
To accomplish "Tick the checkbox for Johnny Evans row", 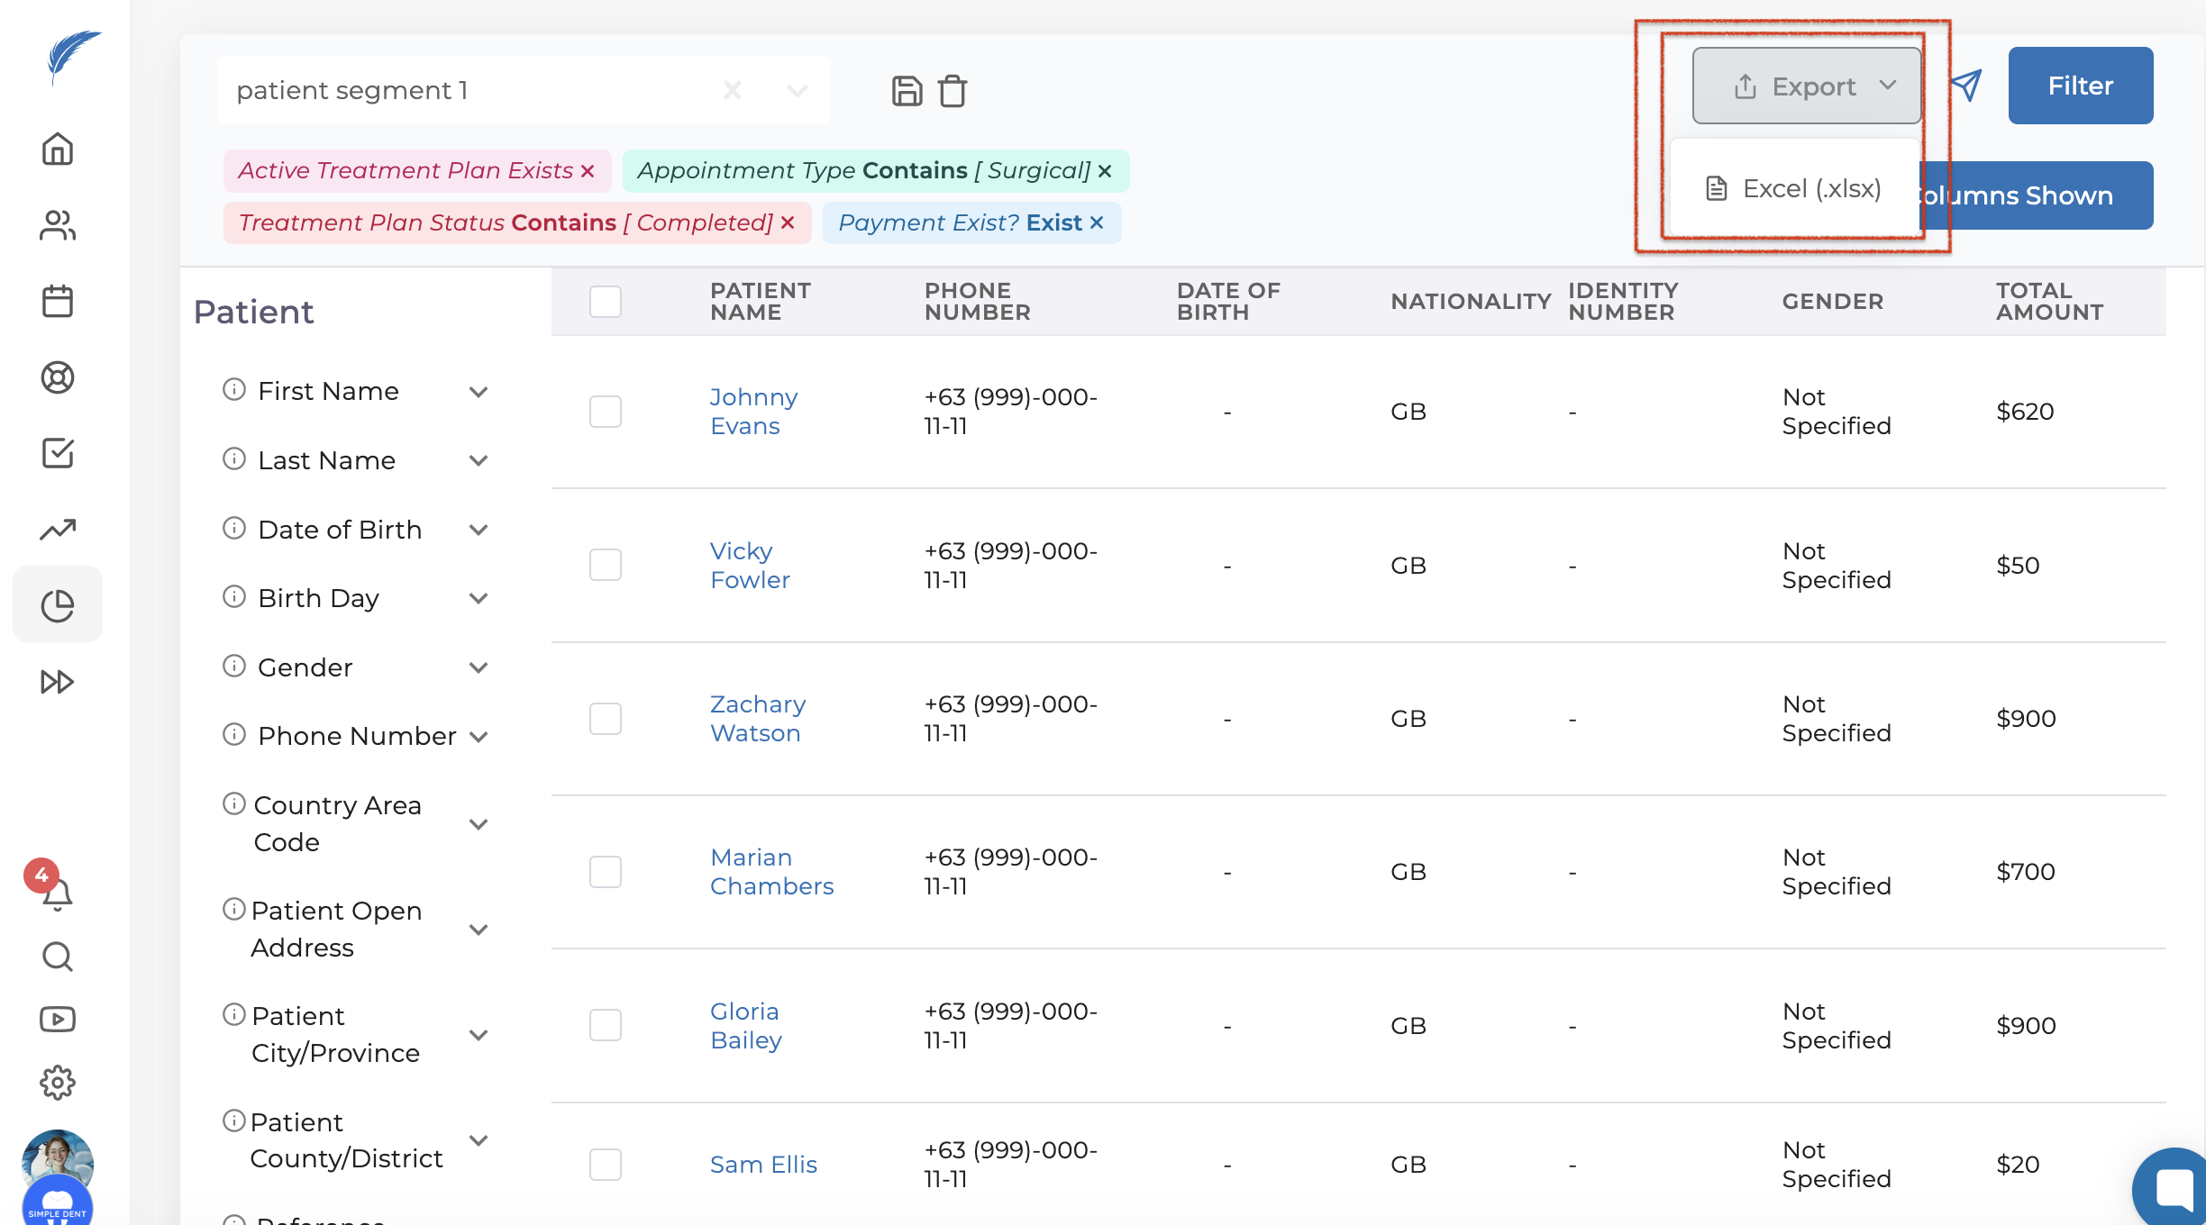I will coord(605,412).
